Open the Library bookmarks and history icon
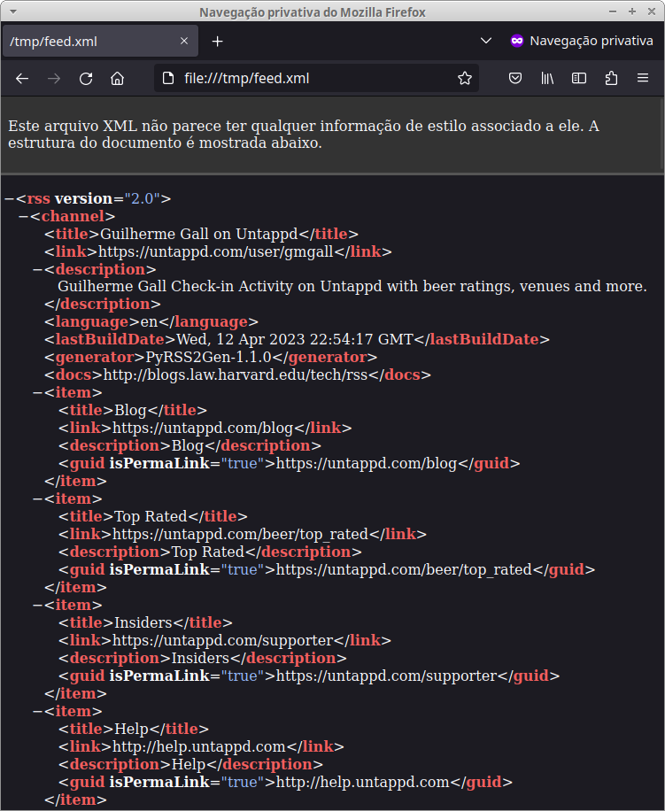 click(x=547, y=78)
